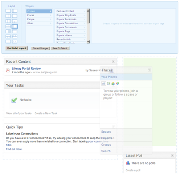Choose layout with narrow right sidebar
180x174 pixels.
tap(15, 16)
